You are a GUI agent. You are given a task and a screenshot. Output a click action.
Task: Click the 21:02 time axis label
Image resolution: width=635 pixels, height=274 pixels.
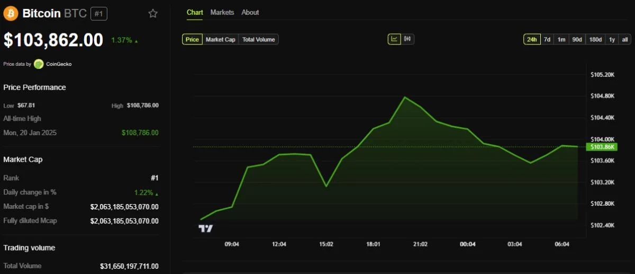421,244
